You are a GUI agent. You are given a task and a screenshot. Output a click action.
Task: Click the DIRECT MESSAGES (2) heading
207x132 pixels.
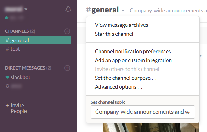point(28,68)
